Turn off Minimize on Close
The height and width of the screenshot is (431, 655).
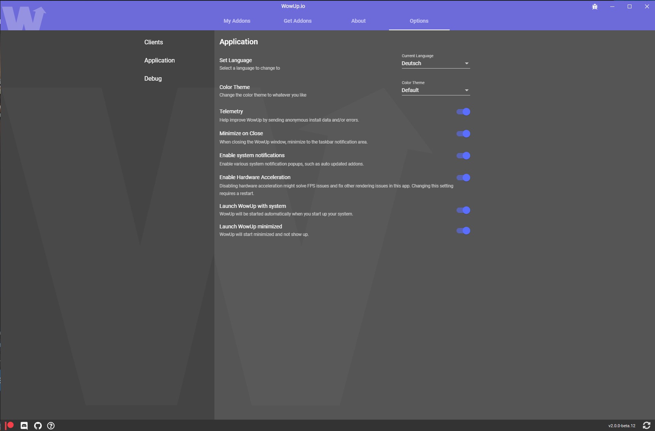coord(463,133)
